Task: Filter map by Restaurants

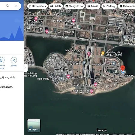Action: click(37, 6)
